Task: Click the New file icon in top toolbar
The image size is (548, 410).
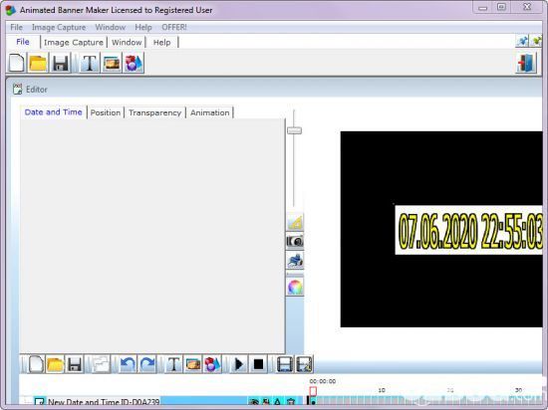Action: point(16,63)
